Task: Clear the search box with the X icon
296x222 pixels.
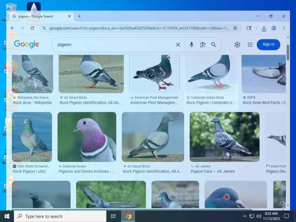Action: pyautogui.click(x=178, y=45)
